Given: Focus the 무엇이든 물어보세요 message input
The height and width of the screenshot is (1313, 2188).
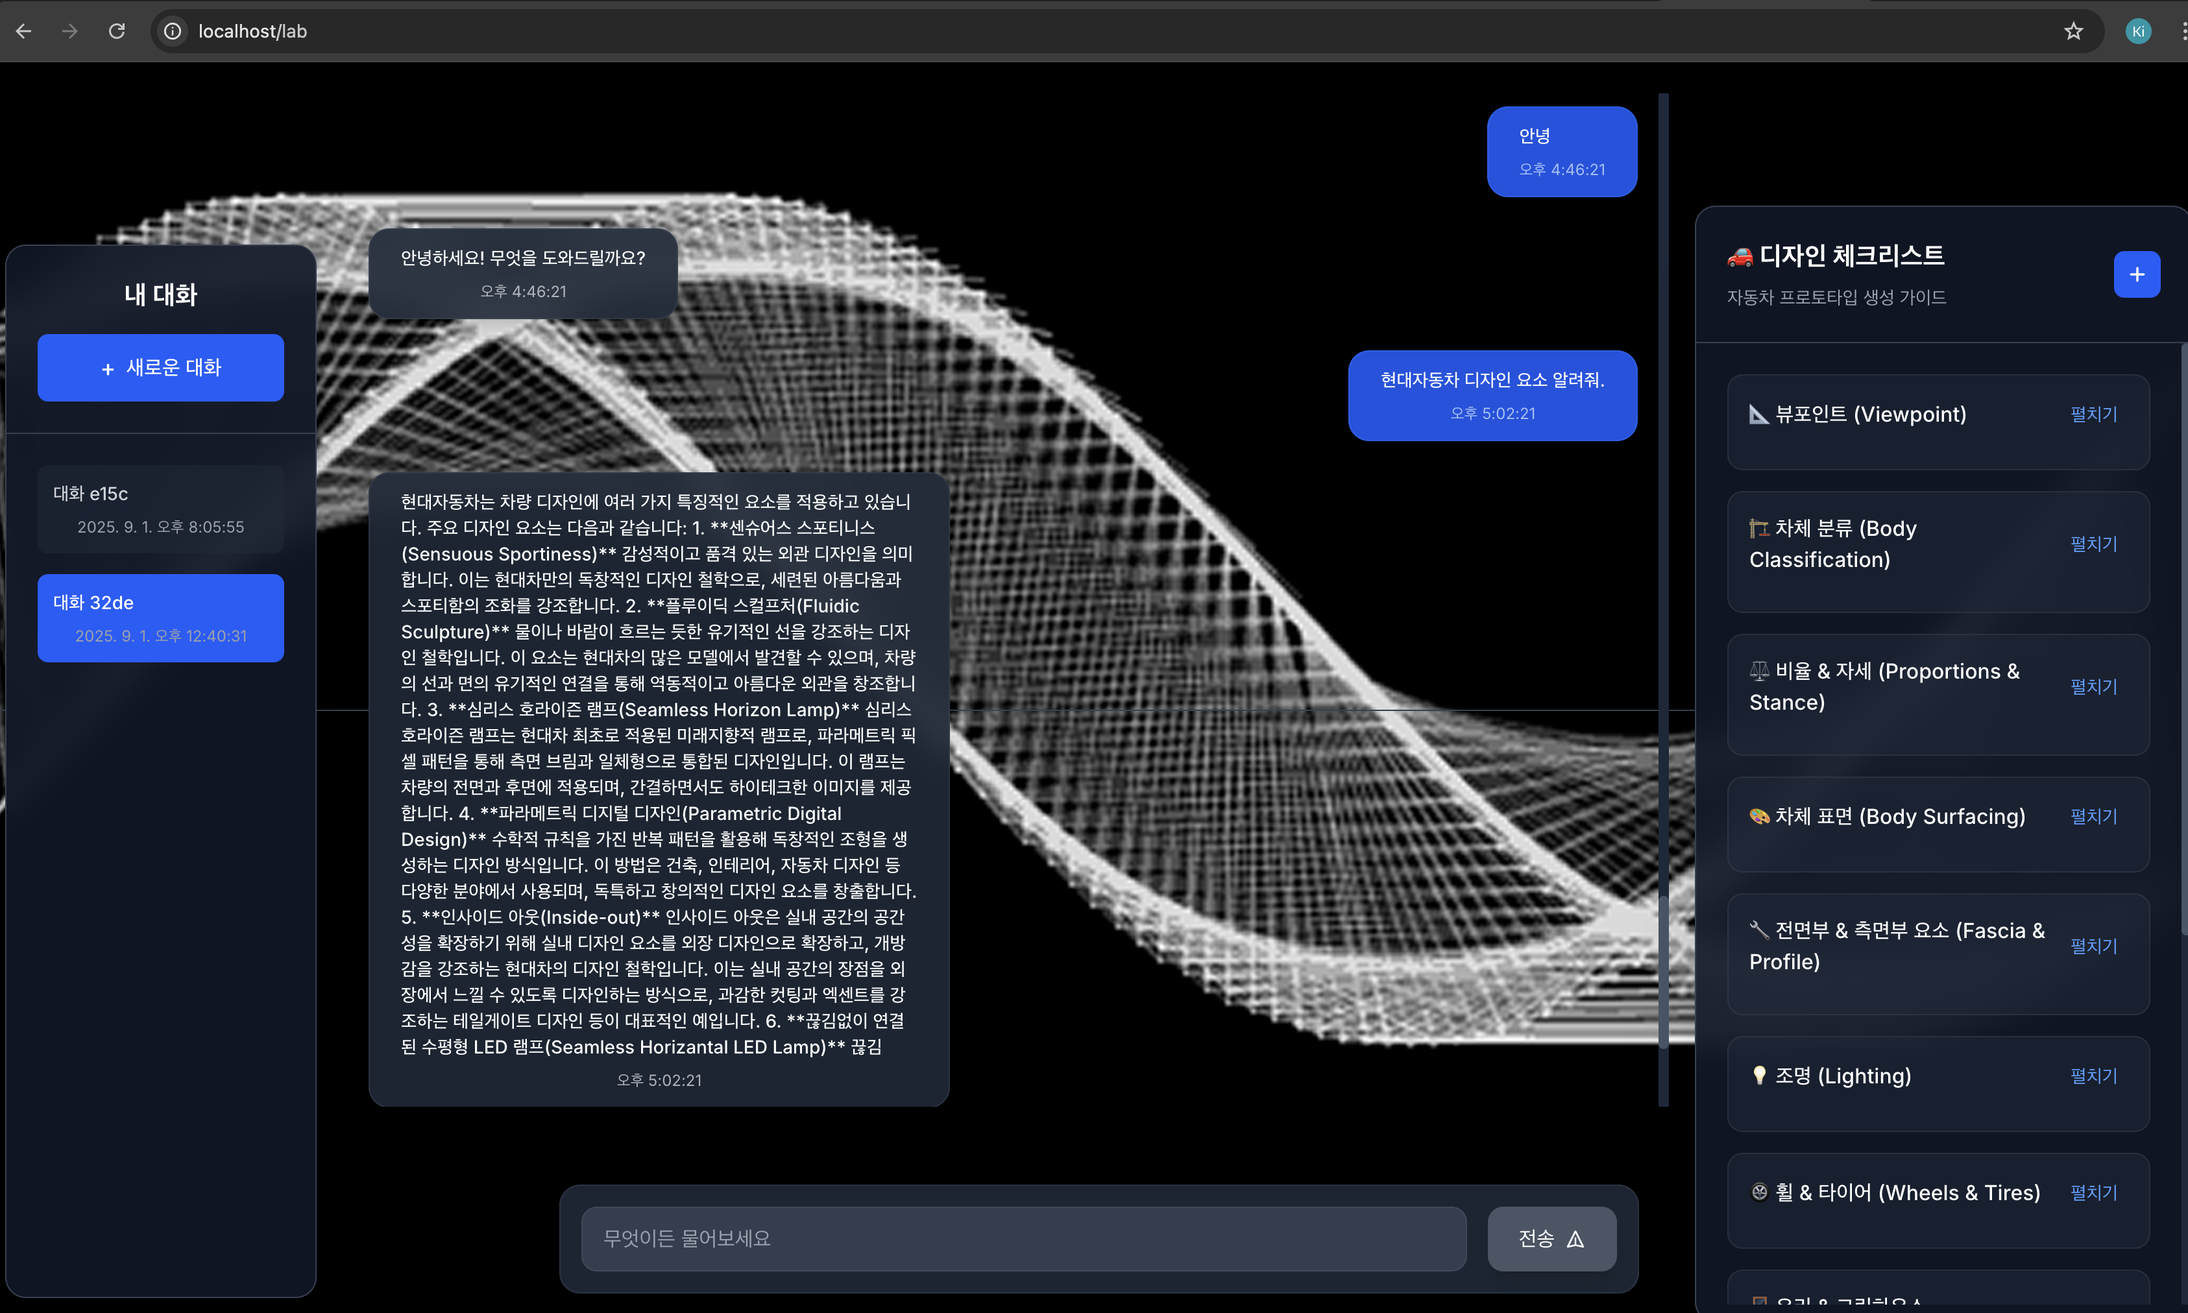Looking at the screenshot, I should click(x=1023, y=1238).
